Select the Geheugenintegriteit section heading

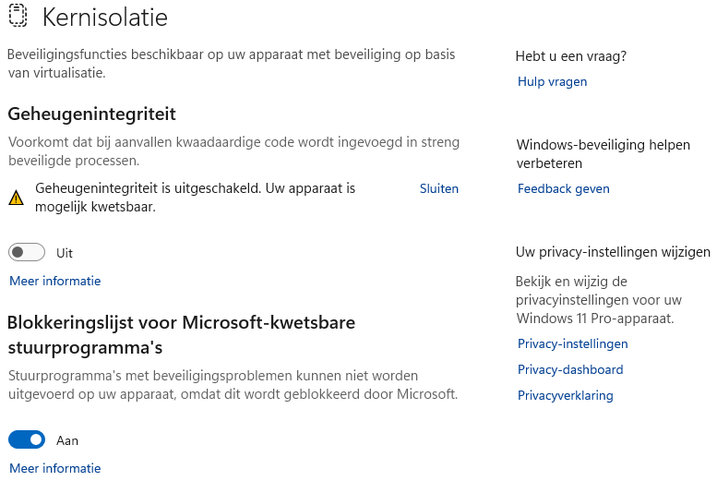click(x=91, y=114)
